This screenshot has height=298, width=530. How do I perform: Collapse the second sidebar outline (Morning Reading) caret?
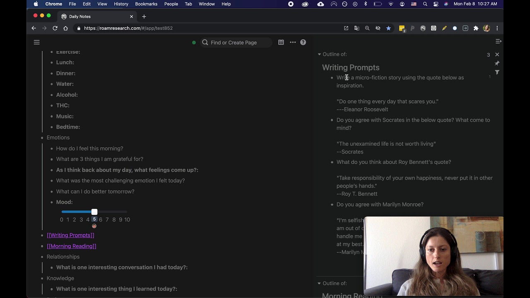pyautogui.click(x=319, y=284)
